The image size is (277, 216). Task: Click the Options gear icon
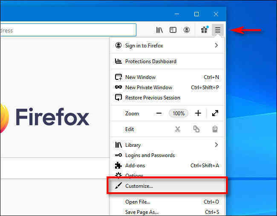click(x=118, y=175)
